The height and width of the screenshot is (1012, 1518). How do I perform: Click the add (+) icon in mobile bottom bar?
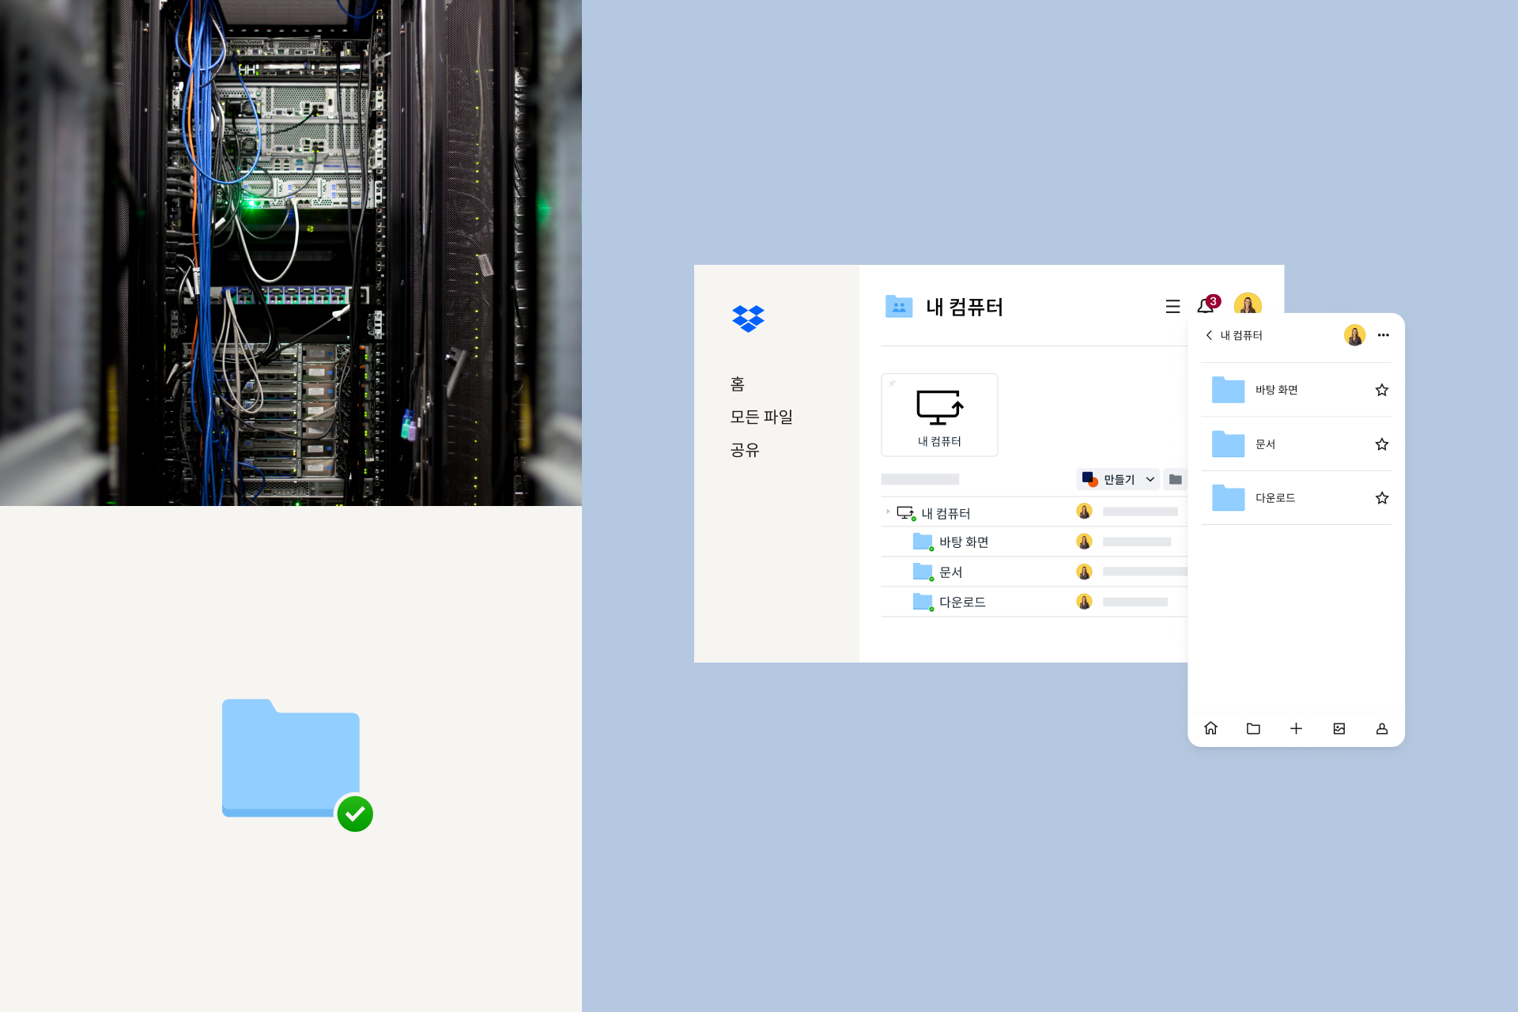(x=1296, y=727)
